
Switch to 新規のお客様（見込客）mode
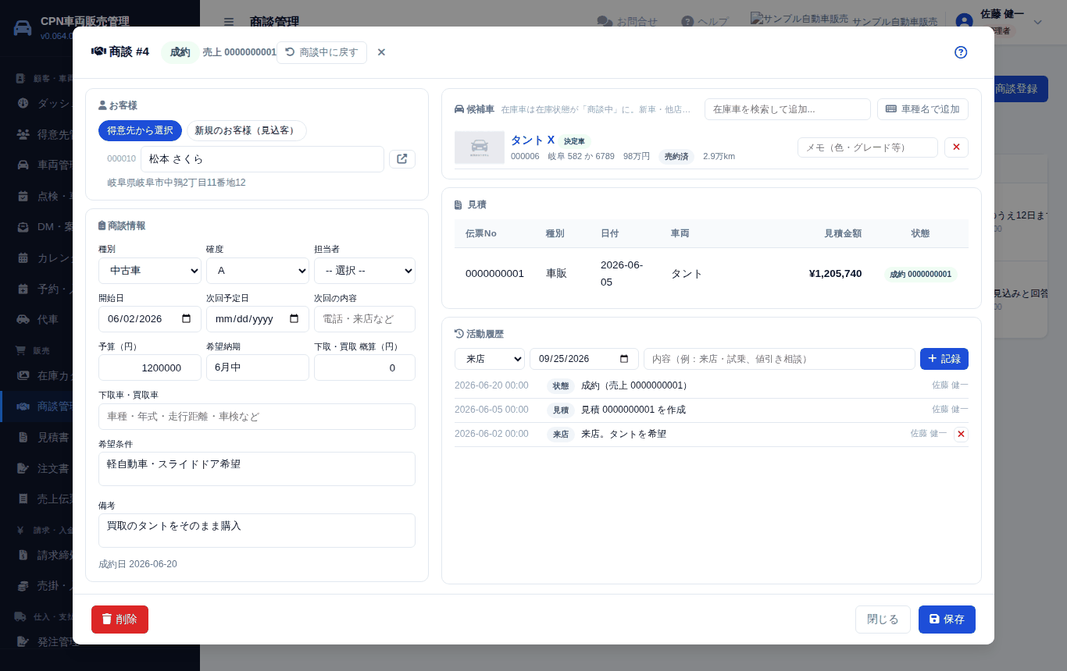click(x=246, y=130)
